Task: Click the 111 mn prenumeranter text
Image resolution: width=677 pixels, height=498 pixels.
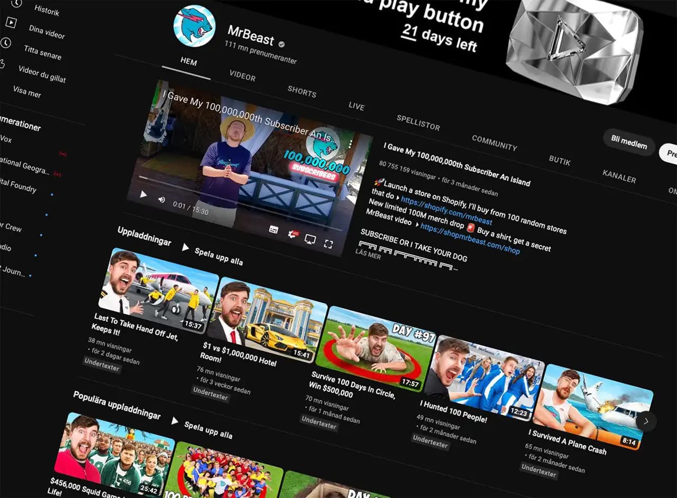Action: click(260, 52)
